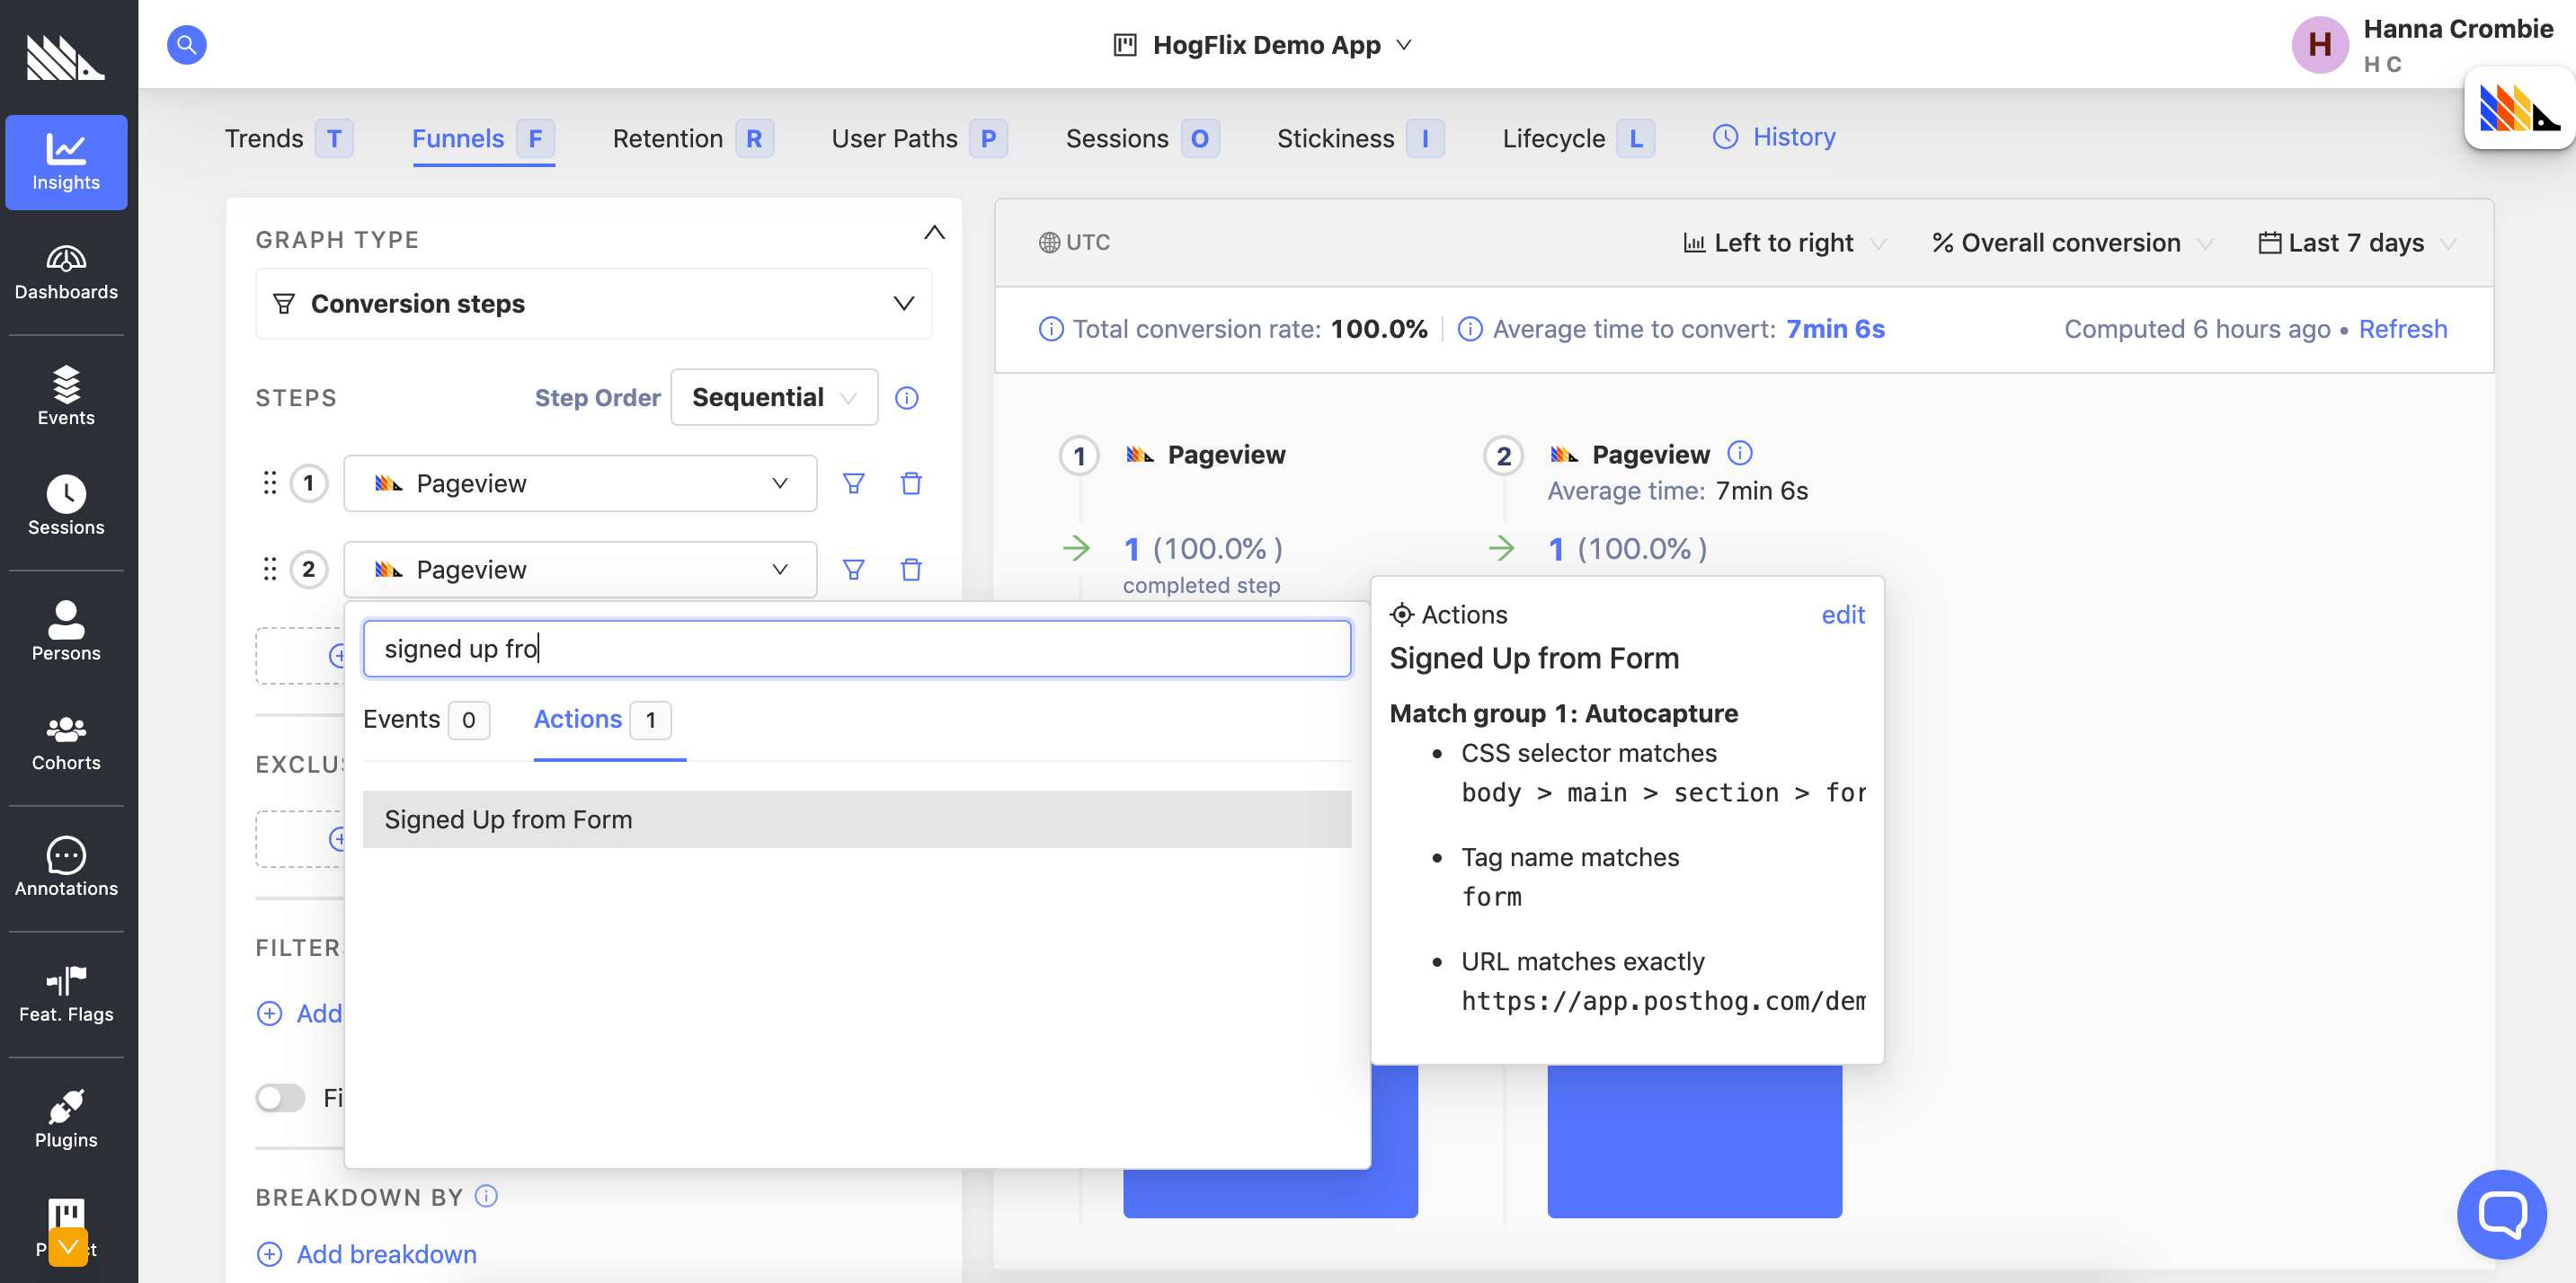Open Plugins from the sidebar
The height and width of the screenshot is (1283, 2576).
(x=66, y=1120)
